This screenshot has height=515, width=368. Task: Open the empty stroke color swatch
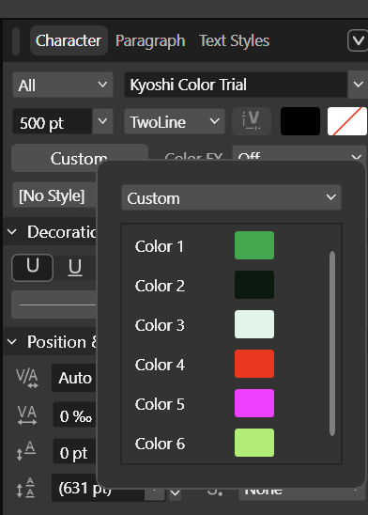click(x=347, y=121)
